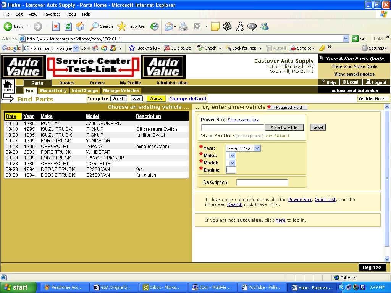Click the 15 blocked popup blocker icon
Viewport: 391px width, 293px height.
tap(167, 48)
